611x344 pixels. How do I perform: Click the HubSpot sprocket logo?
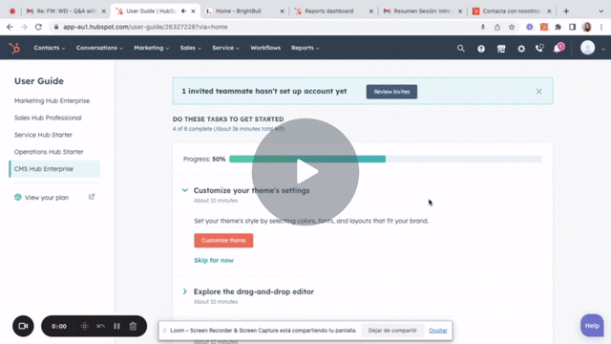coord(14,48)
